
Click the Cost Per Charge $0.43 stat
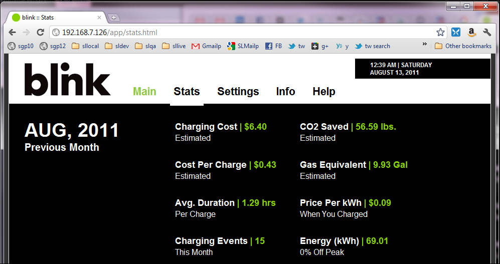point(226,165)
